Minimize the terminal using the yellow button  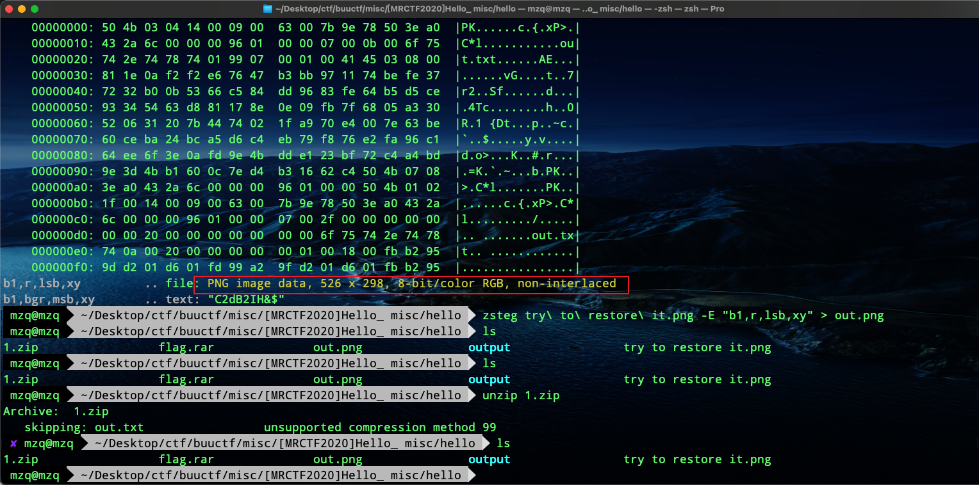click(22, 9)
